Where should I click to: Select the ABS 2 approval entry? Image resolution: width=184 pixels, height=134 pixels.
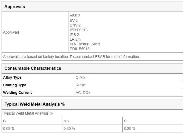tap(75, 16)
